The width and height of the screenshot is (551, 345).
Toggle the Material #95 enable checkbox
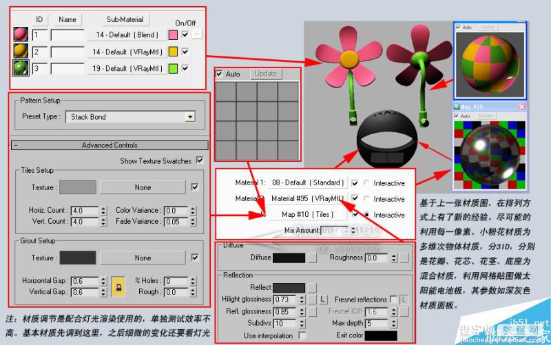355,198
